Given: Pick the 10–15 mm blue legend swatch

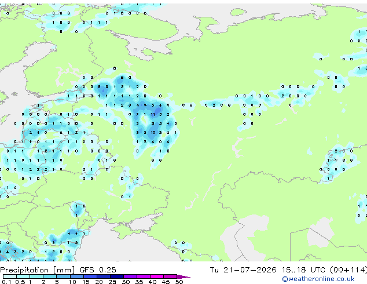Looking at the screenshot, I should (77, 276).
